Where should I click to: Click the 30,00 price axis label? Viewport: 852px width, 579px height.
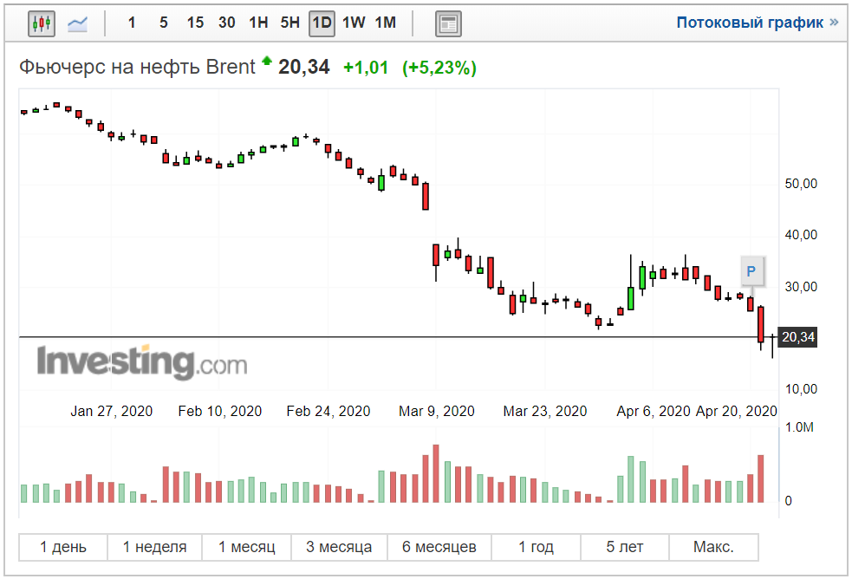click(x=801, y=286)
